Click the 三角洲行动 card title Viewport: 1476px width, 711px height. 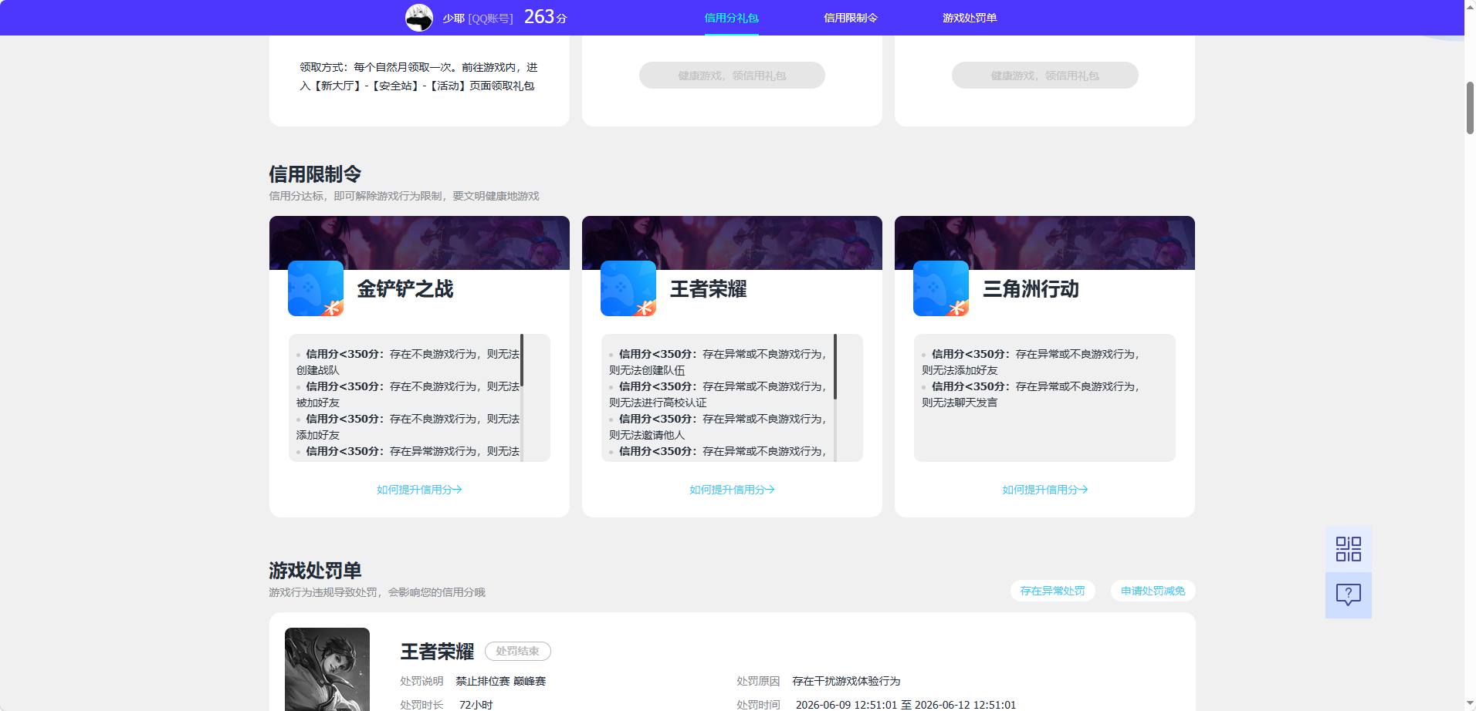1031,289
